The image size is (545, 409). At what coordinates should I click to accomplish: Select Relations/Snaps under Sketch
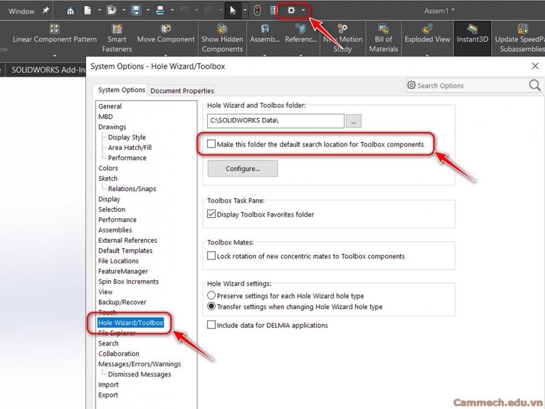click(132, 189)
